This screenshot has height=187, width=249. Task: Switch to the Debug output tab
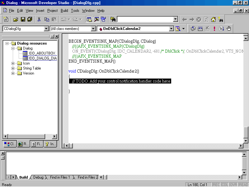pyautogui.click(x=38, y=177)
